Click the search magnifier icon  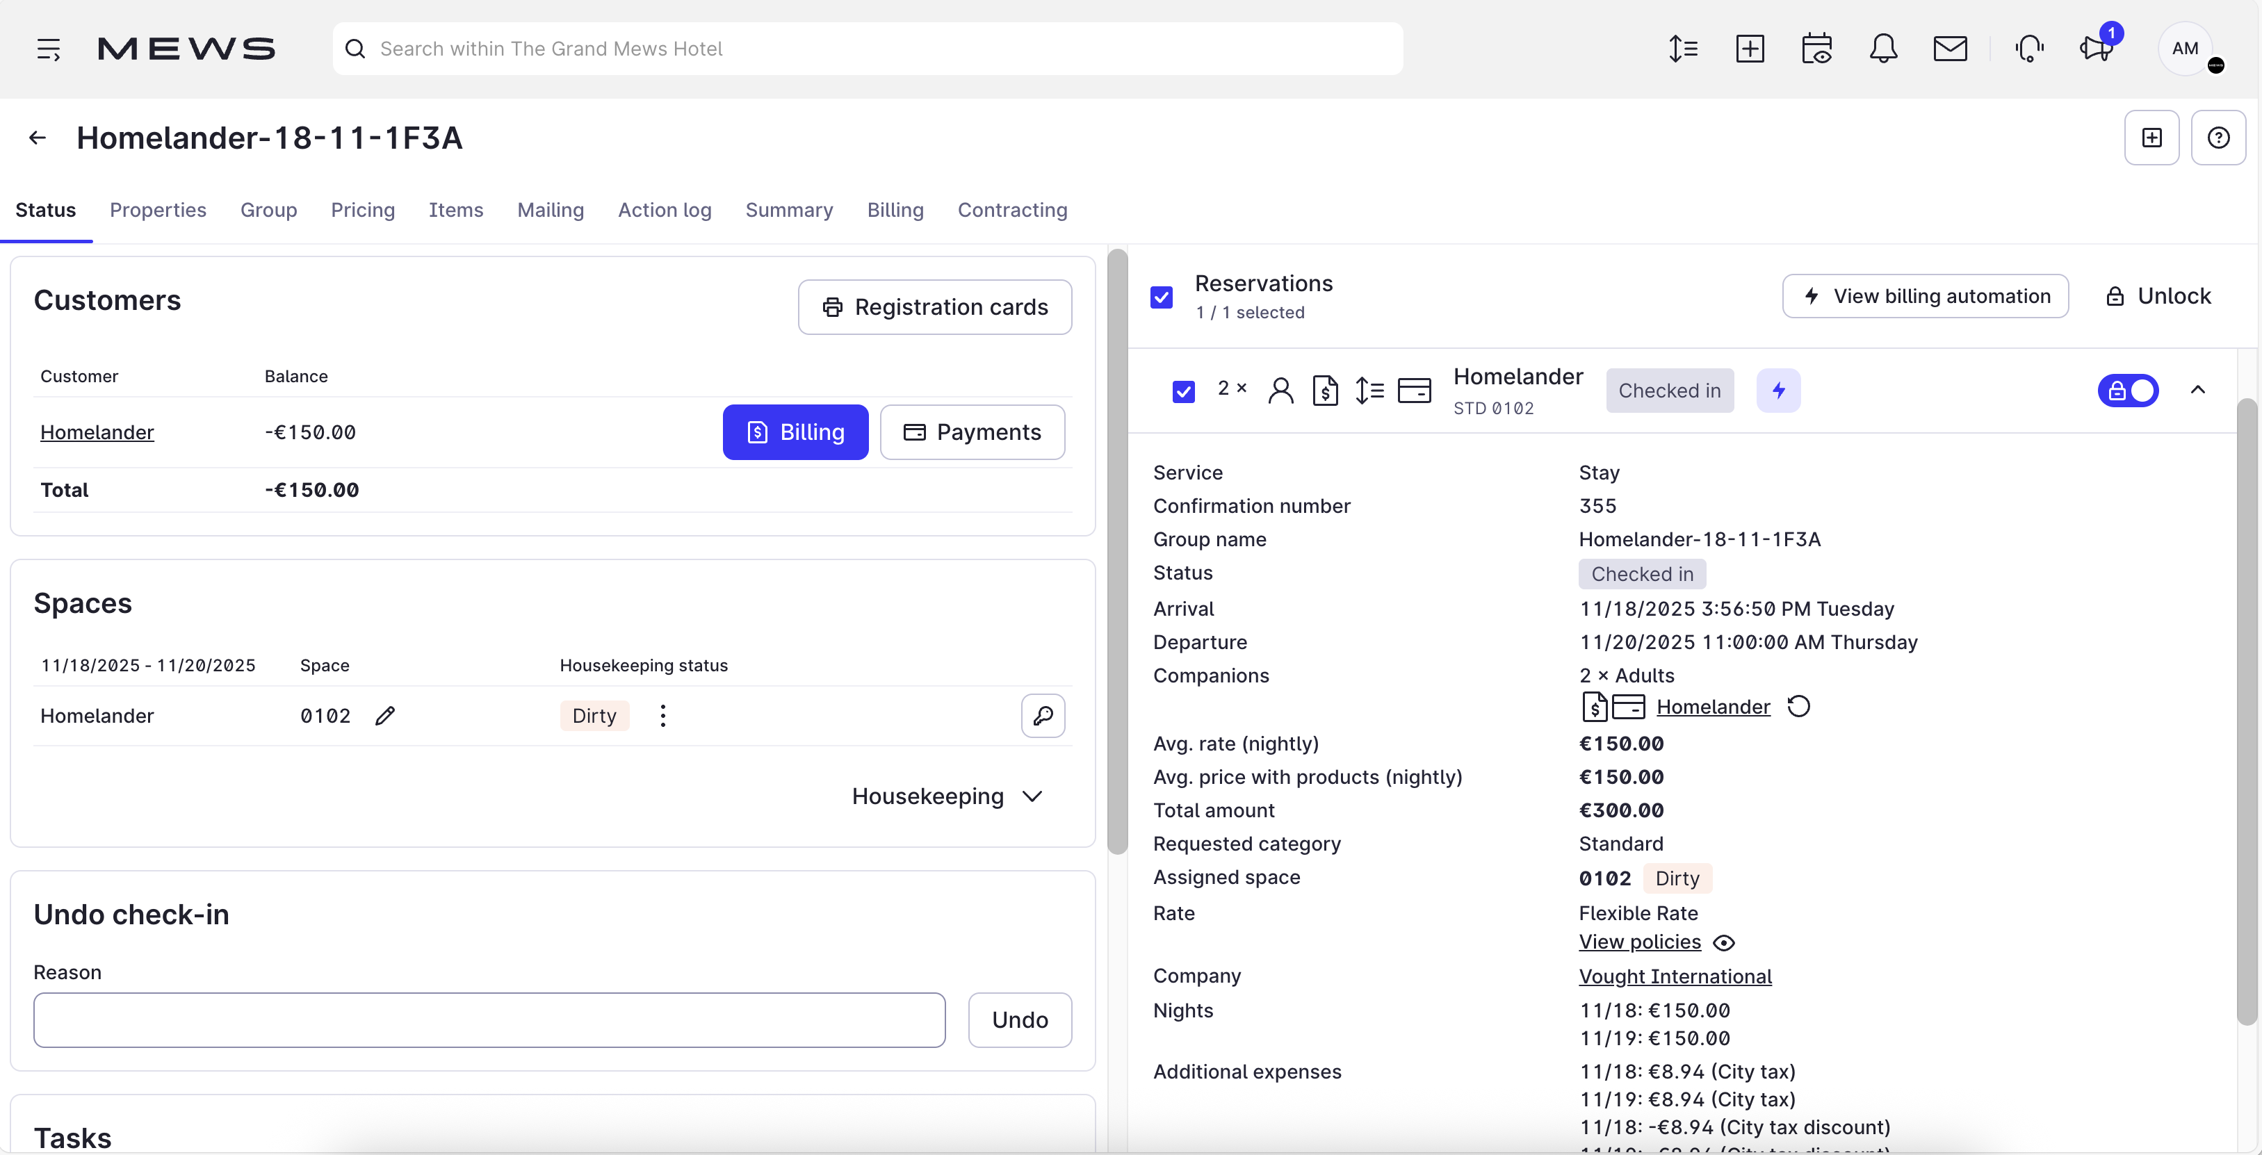[x=355, y=49]
